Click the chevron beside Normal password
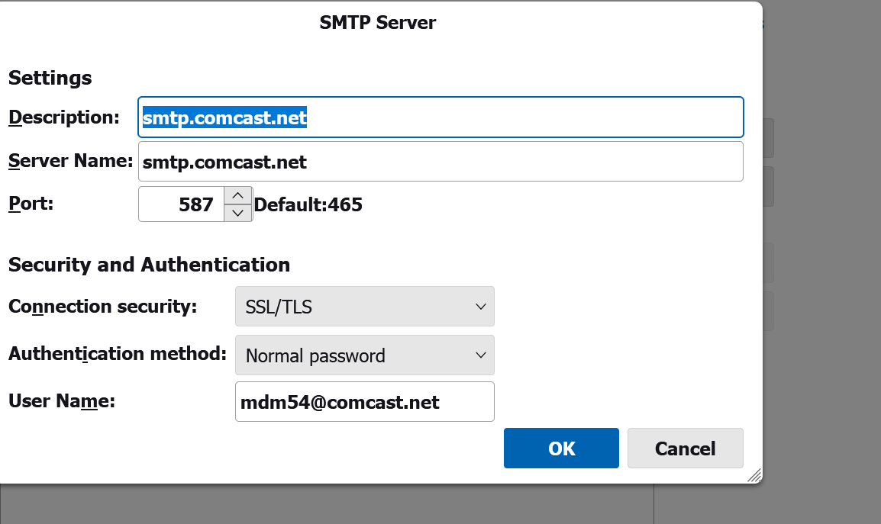Image resolution: width=881 pixels, height=524 pixels. 480,355
